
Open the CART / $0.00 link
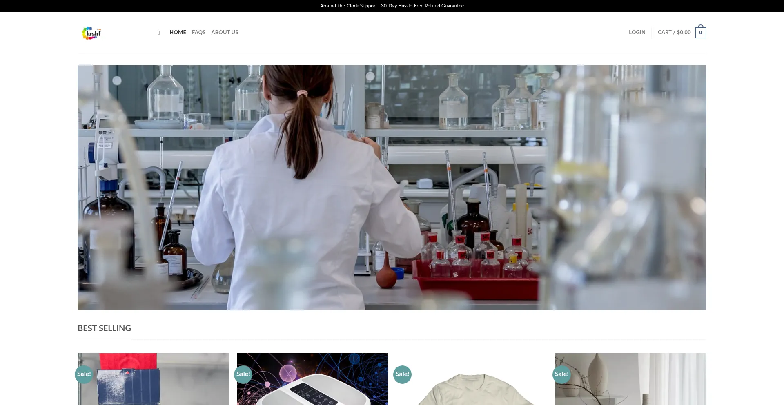[674, 32]
